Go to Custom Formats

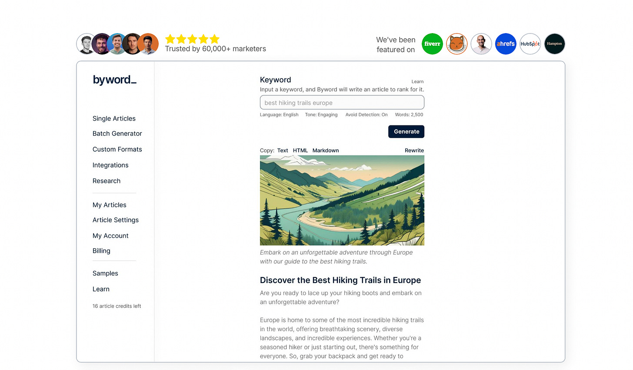tap(117, 149)
